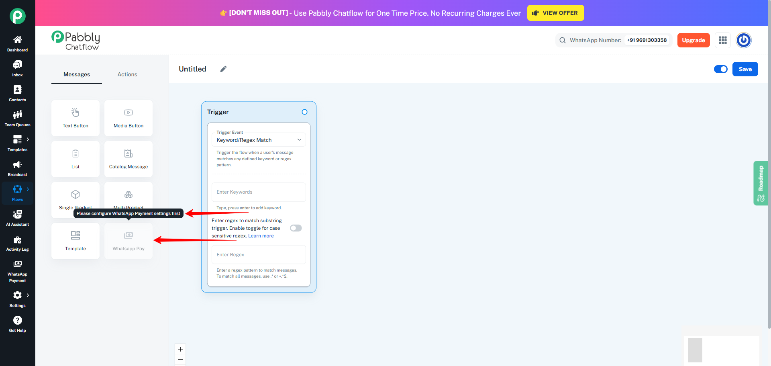771x366 pixels.
Task: Switch to the Messages tab
Action: (77, 74)
